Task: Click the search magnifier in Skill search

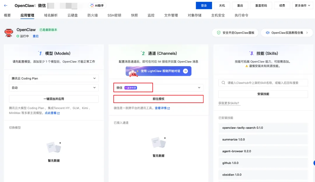Action: (223, 83)
